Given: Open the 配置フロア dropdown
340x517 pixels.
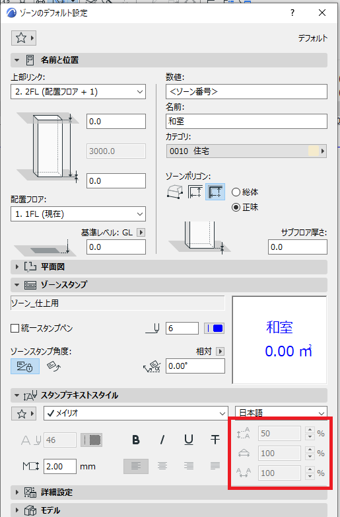Looking at the screenshot, I should (79, 214).
